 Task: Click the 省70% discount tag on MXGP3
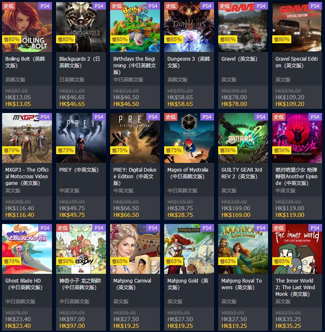pyautogui.click(x=12, y=150)
